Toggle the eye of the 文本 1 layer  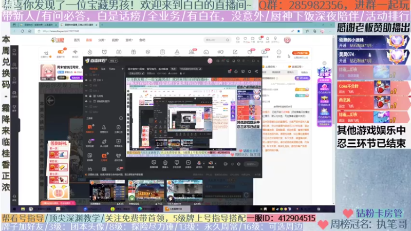86,80
